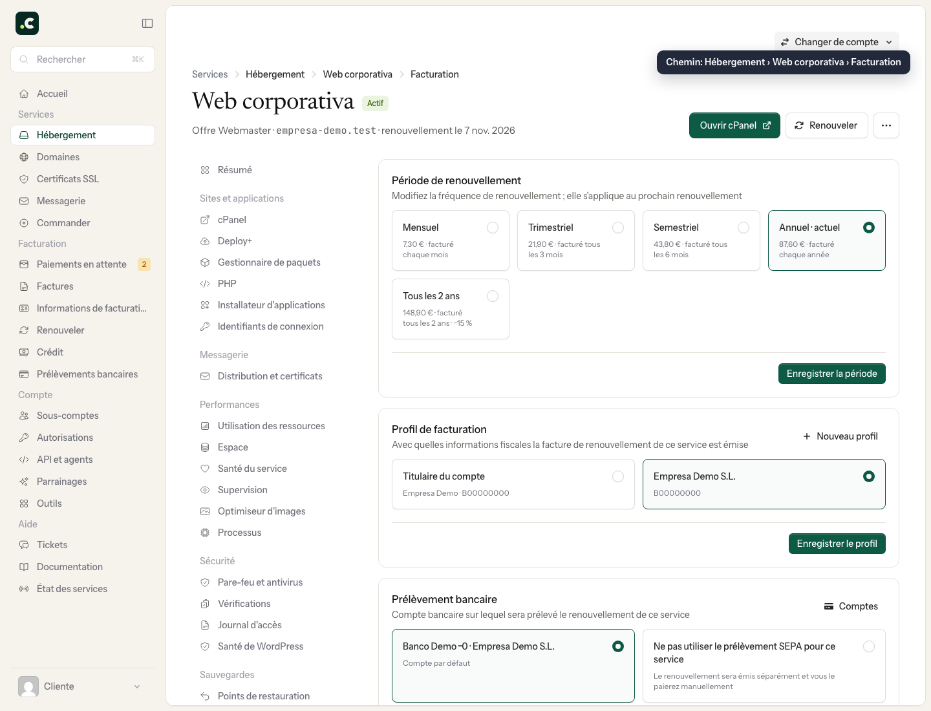The height and width of the screenshot is (711, 931).
Task: Click the Supervision eye icon
Action: [205, 490]
